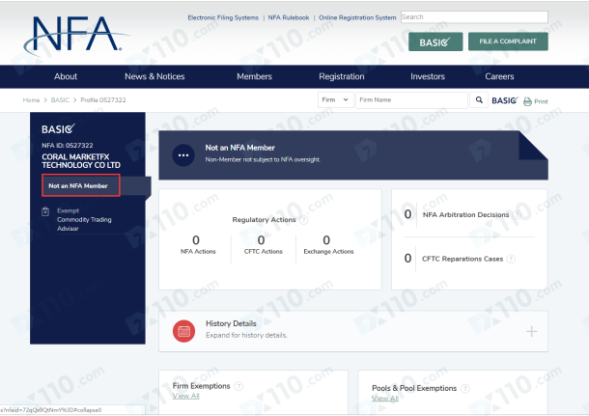The height and width of the screenshot is (416, 589).
Task: Click the green BASIC button
Action: coord(435,42)
